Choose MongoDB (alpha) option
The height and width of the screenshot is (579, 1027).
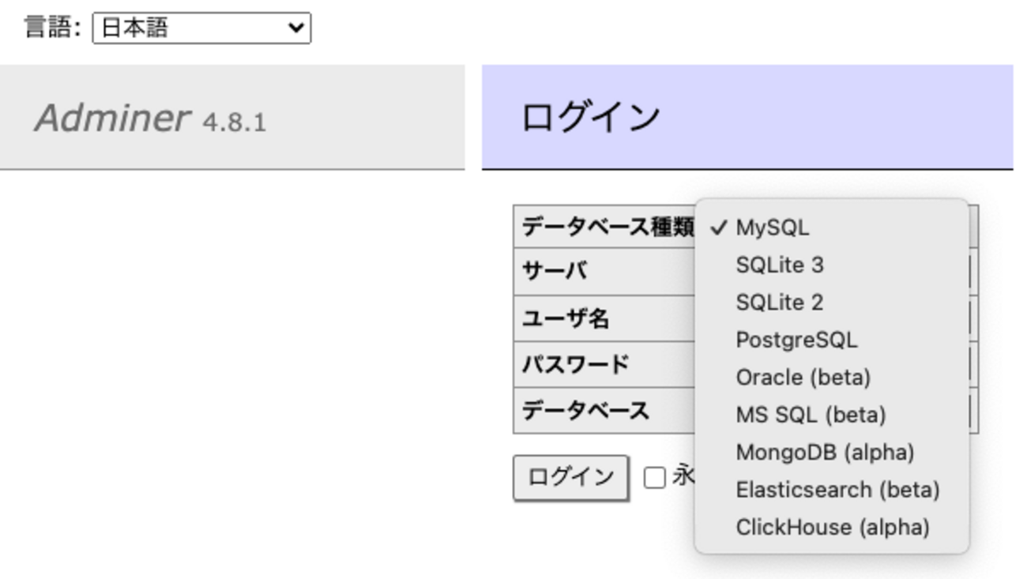(x=831, y=453)
